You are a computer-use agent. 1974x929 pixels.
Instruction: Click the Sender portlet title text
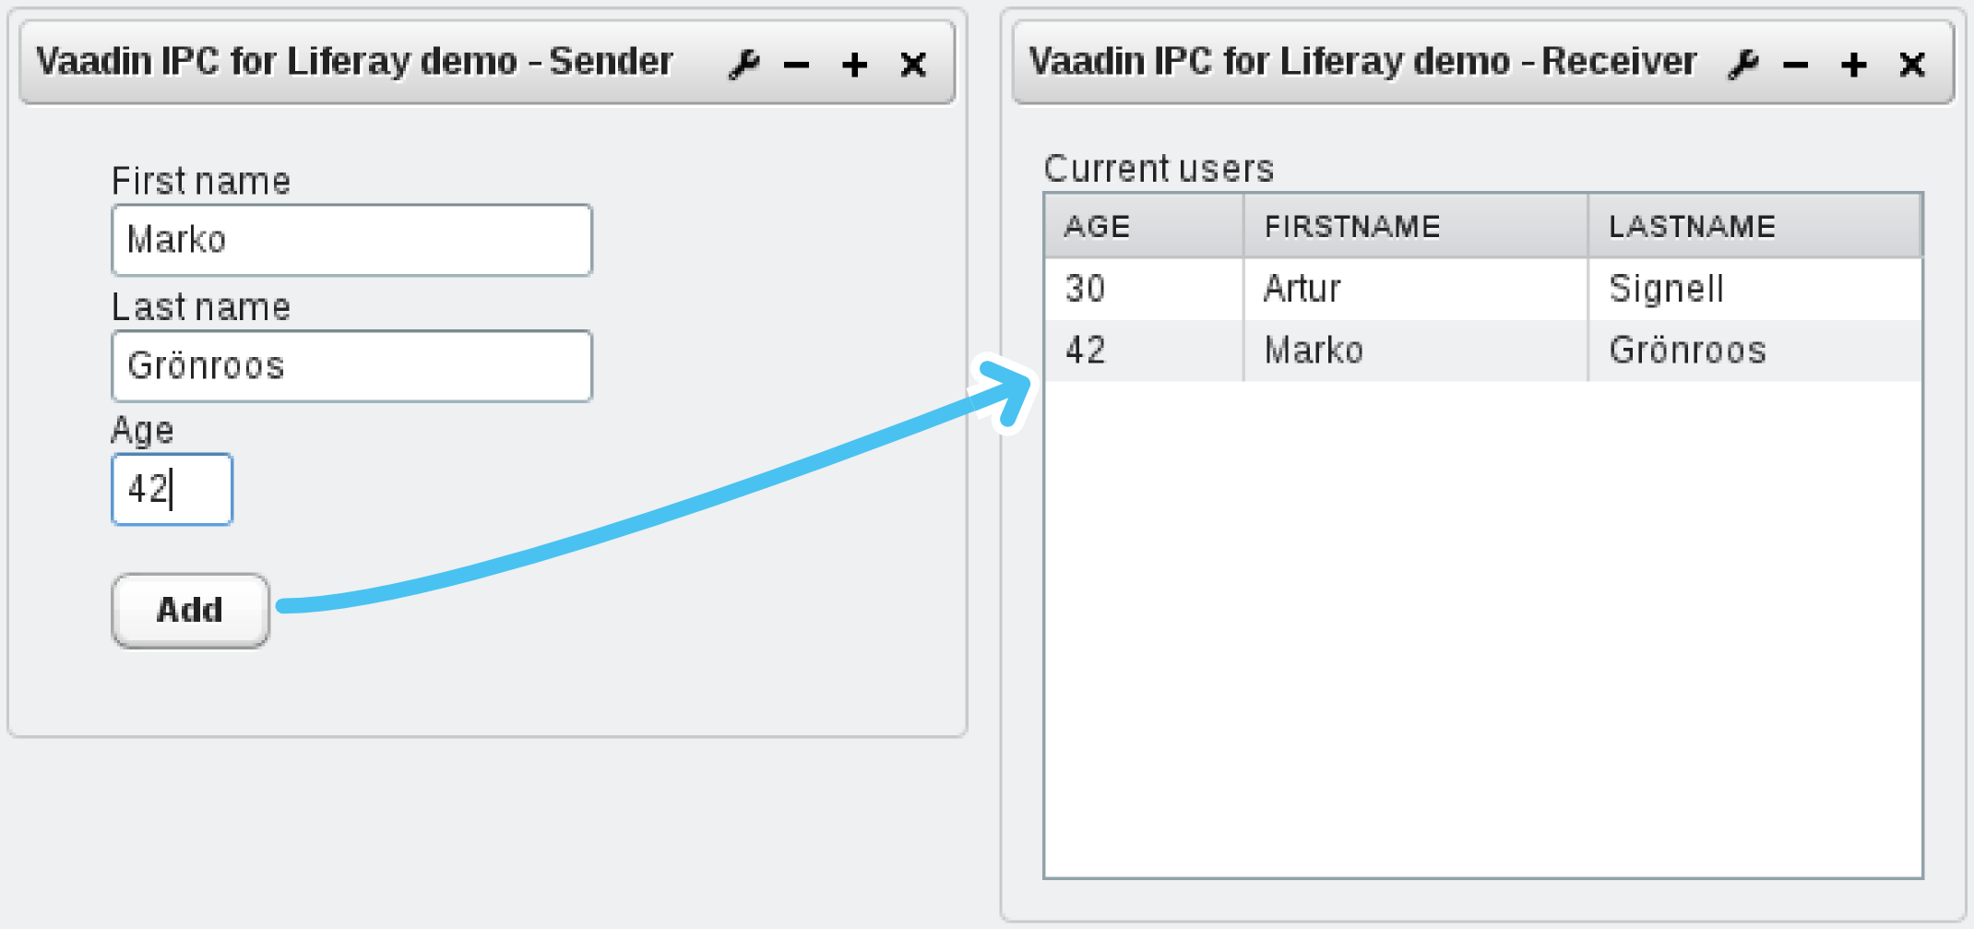(354, 62)
